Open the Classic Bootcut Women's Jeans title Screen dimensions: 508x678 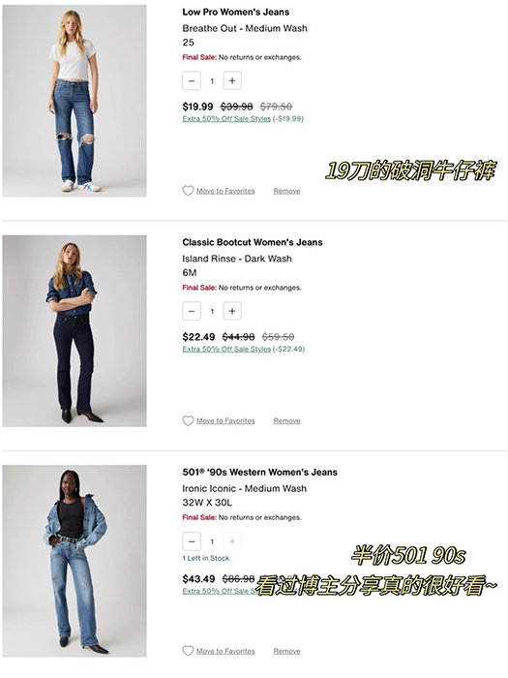pyautogui.click(x=253, y=242)
